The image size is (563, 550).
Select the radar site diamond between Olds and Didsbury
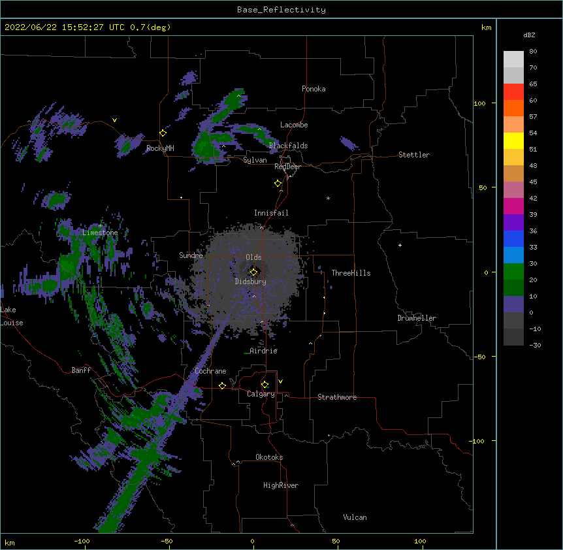click(253, 272)
